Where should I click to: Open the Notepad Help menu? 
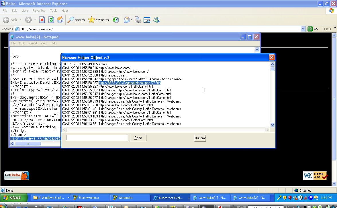(x=54, y=43)
